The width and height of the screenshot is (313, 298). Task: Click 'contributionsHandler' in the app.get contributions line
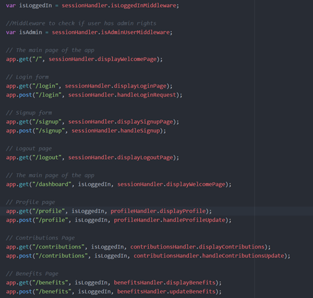coord(163,247)
